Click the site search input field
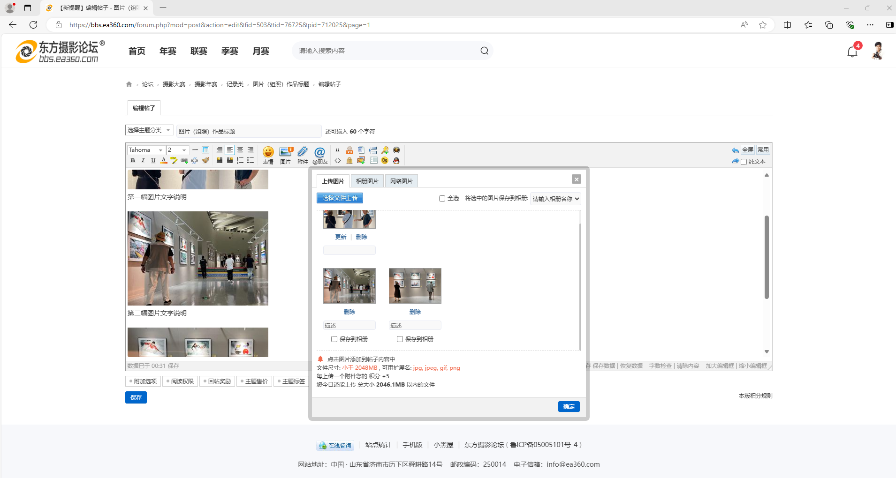896x478 pixels. pyautogui.click(x=385, y=51)
